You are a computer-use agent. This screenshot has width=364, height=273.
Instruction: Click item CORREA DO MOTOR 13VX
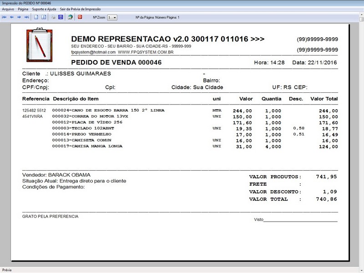[90, 116]
